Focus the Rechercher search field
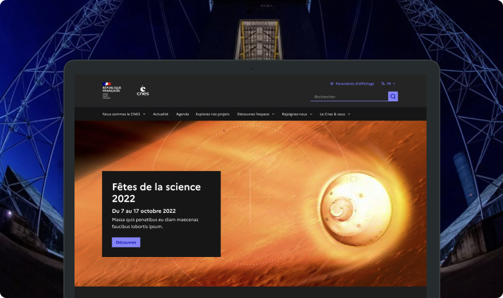 349,96
